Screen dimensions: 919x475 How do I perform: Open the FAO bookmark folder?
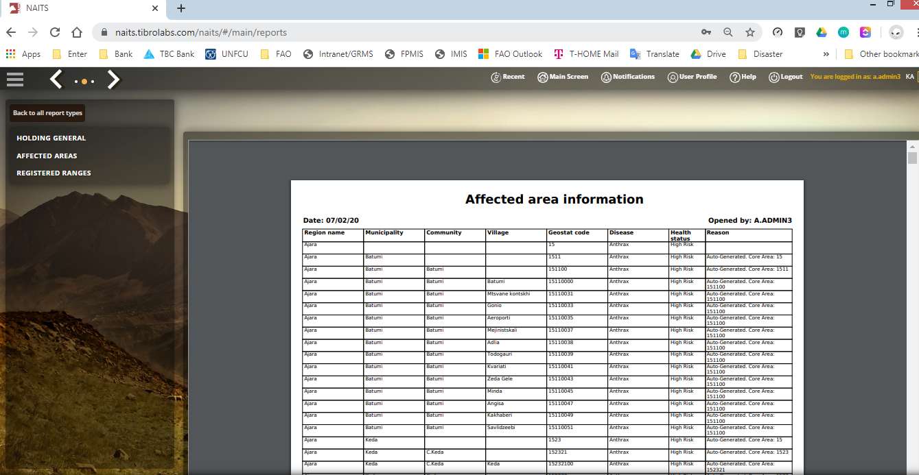pos(276,54)
